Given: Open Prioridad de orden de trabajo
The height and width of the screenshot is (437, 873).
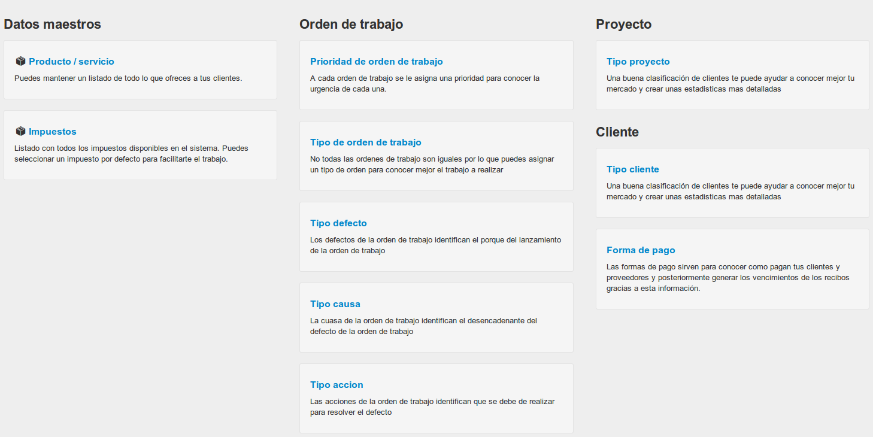Looking at the screenshot, I should coord(377,61).
